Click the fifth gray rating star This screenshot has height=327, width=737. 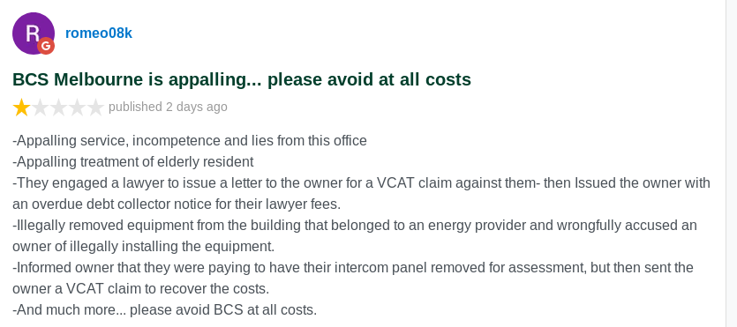96,108
